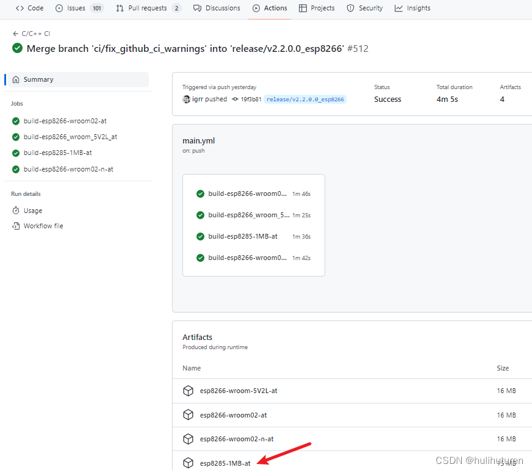Open the Discussions tab
The height and width of the screenshot is (470, 532).
(x=217, y=8)
